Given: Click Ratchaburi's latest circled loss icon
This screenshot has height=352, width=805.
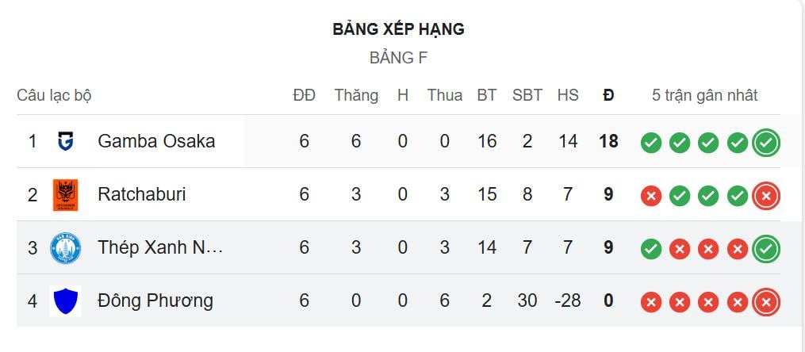Looking at the screenshot, I should coord(766,196).
